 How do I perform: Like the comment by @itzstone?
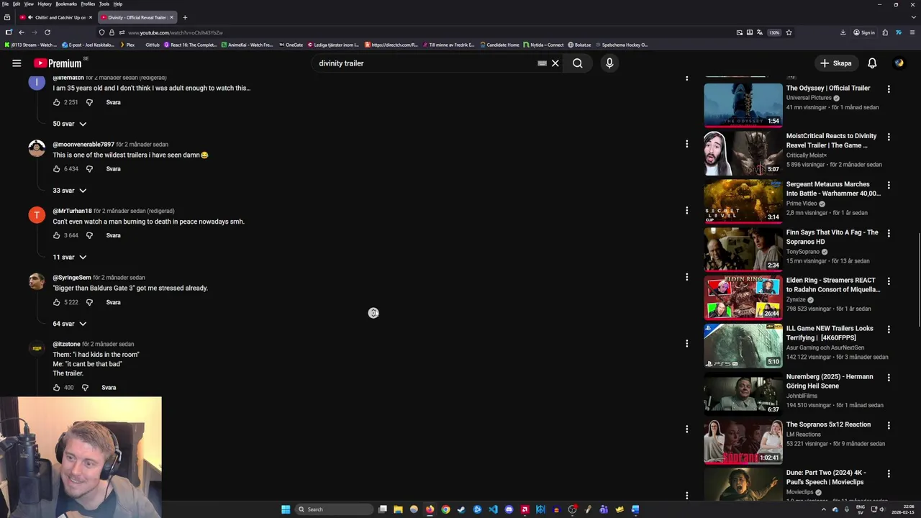pos(57,388)
